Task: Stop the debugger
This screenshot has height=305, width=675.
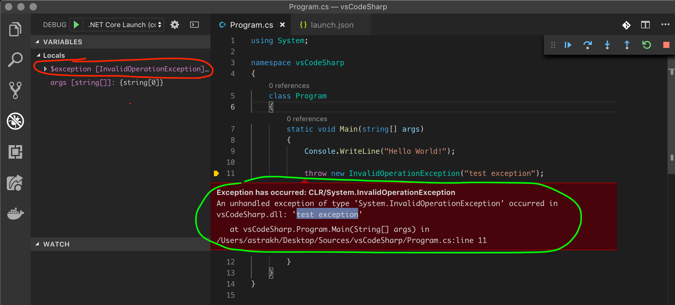Action: (666, 45)
